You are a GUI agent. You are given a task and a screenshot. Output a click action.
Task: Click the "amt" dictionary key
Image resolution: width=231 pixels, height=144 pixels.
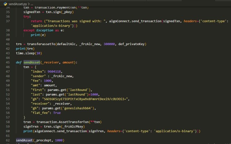point(36,85)
